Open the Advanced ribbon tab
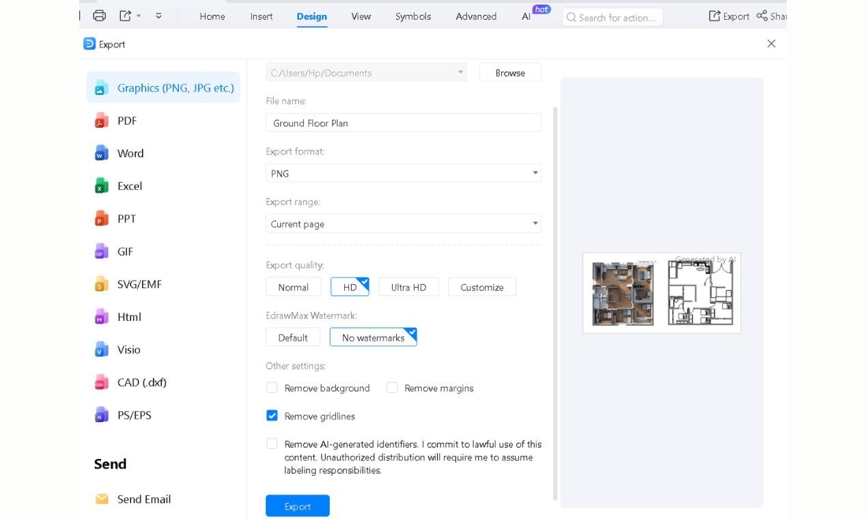866x519 pixels. 475,16
